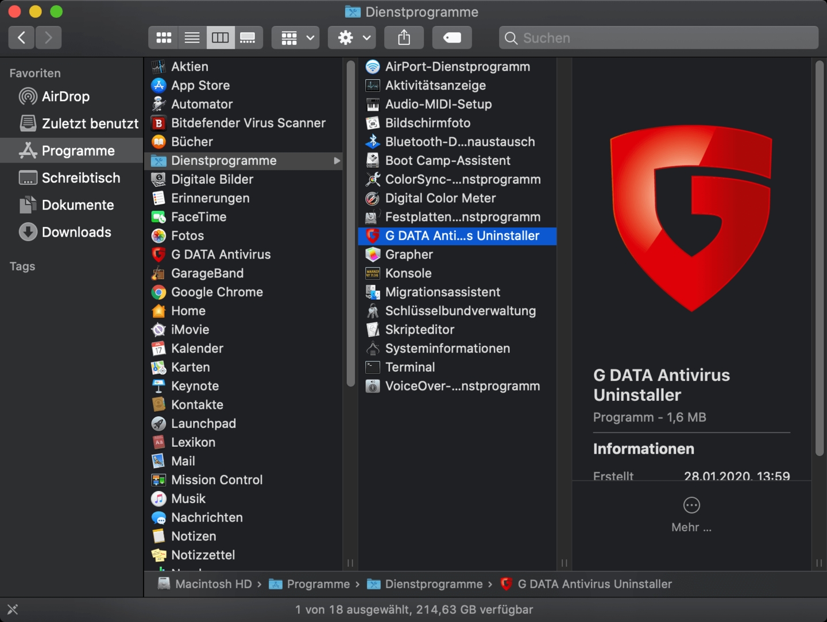Switch to gallery view mode
The width and height of the screenshot is (827, 622).
click(x=248, y=38)
